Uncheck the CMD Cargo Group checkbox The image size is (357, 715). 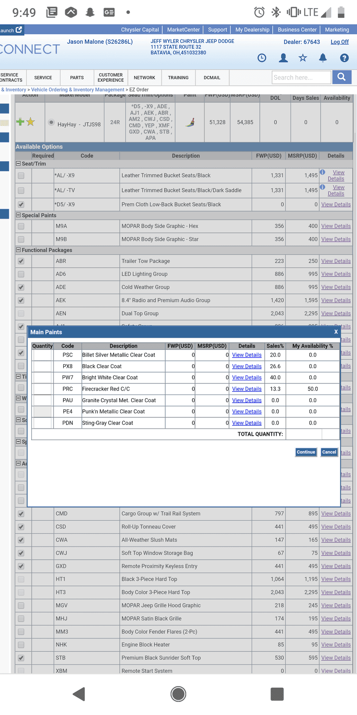(x=21, y=514)
